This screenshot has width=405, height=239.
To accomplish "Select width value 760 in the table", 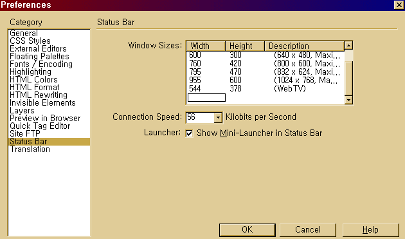I will click(x=195, y=63).
